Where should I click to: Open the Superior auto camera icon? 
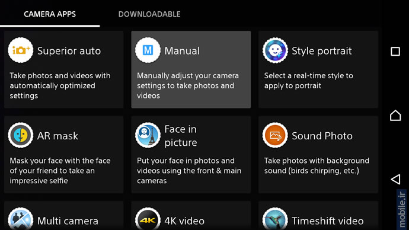(x=20, y=50)
